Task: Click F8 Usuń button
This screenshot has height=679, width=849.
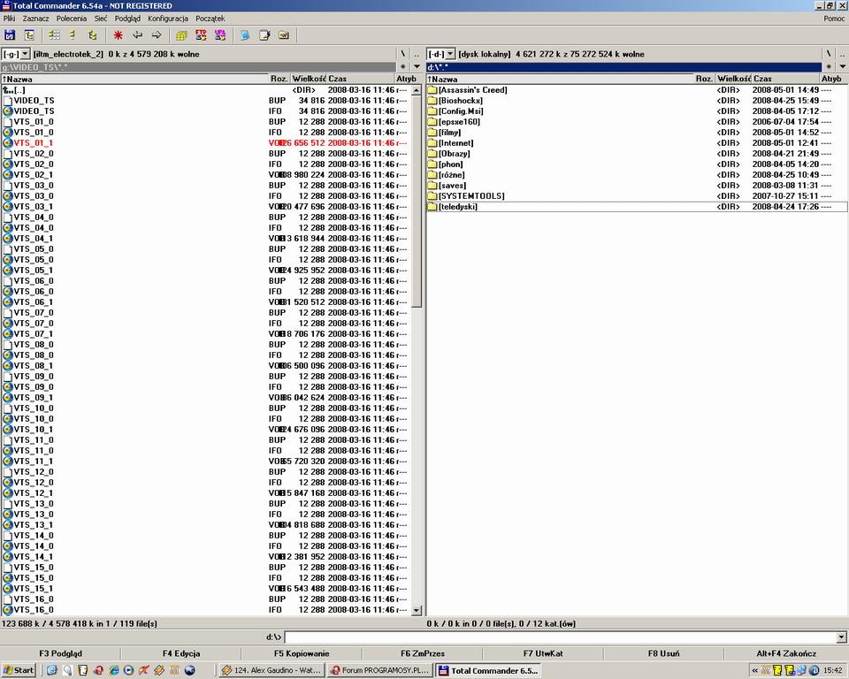Action: click(664, 653)
